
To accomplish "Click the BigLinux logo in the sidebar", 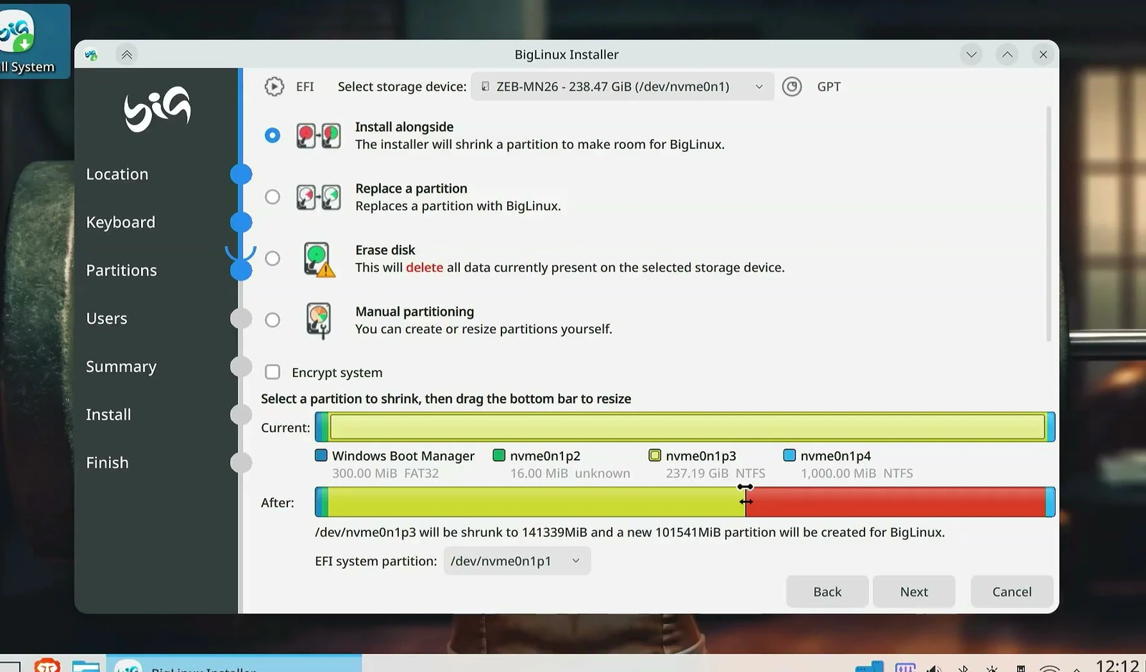I will click(157, 109).
